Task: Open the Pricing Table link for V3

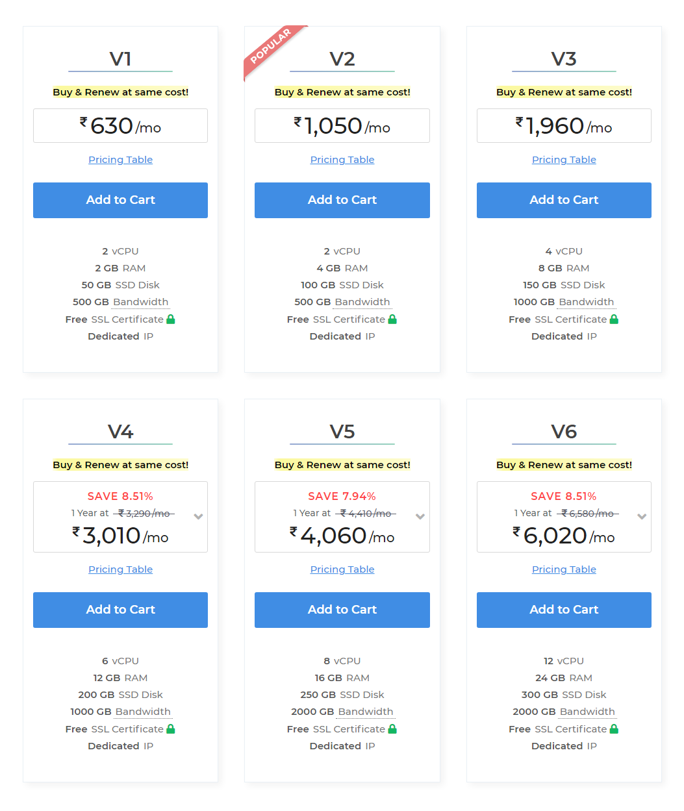Action: [564, 160]
